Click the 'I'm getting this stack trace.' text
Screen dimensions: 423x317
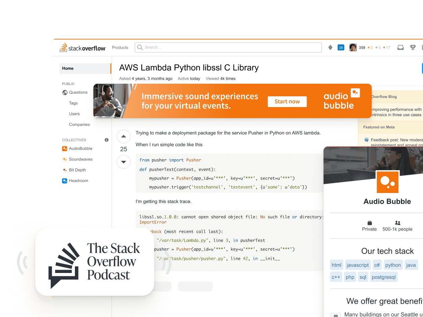coord(163,202)
